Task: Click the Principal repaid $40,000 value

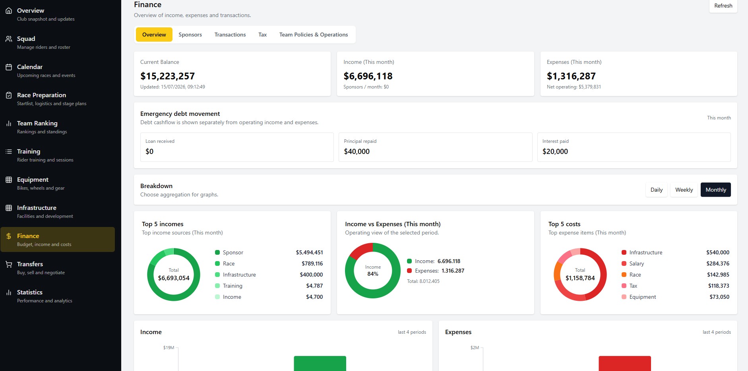Action: (x=357, y=152)
